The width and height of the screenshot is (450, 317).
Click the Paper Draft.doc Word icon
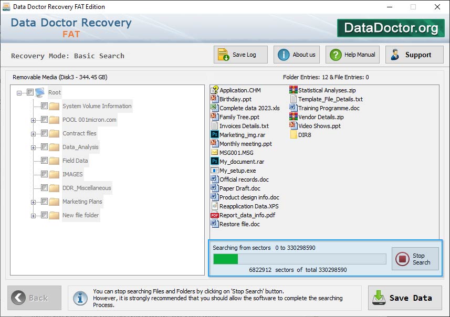pyautogui.click(x=214, y=188)
